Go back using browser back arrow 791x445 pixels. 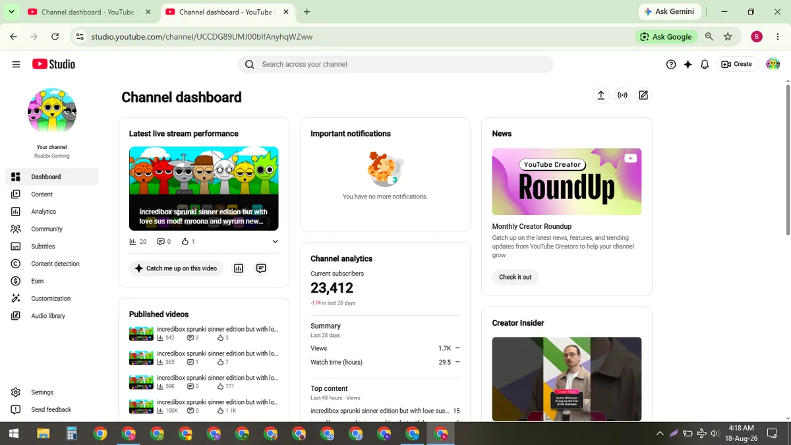[x=14, y=37]
